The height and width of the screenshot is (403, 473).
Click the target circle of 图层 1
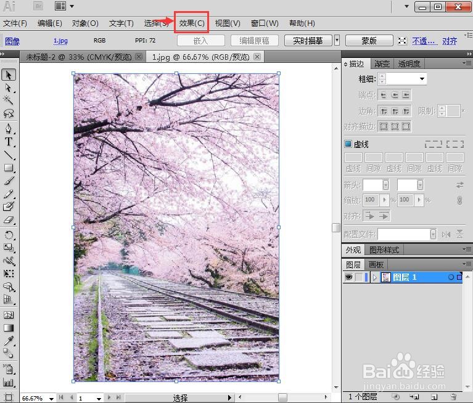(x=451, y=277)
